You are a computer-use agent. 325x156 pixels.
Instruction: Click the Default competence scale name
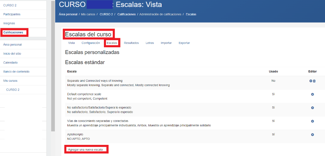pos(84,94)
